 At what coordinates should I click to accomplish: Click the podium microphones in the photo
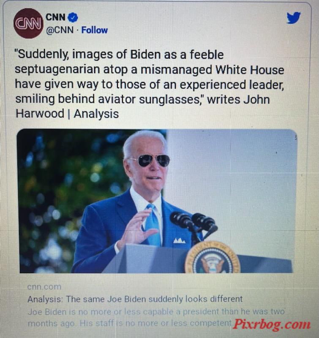(x=194, y=225)
